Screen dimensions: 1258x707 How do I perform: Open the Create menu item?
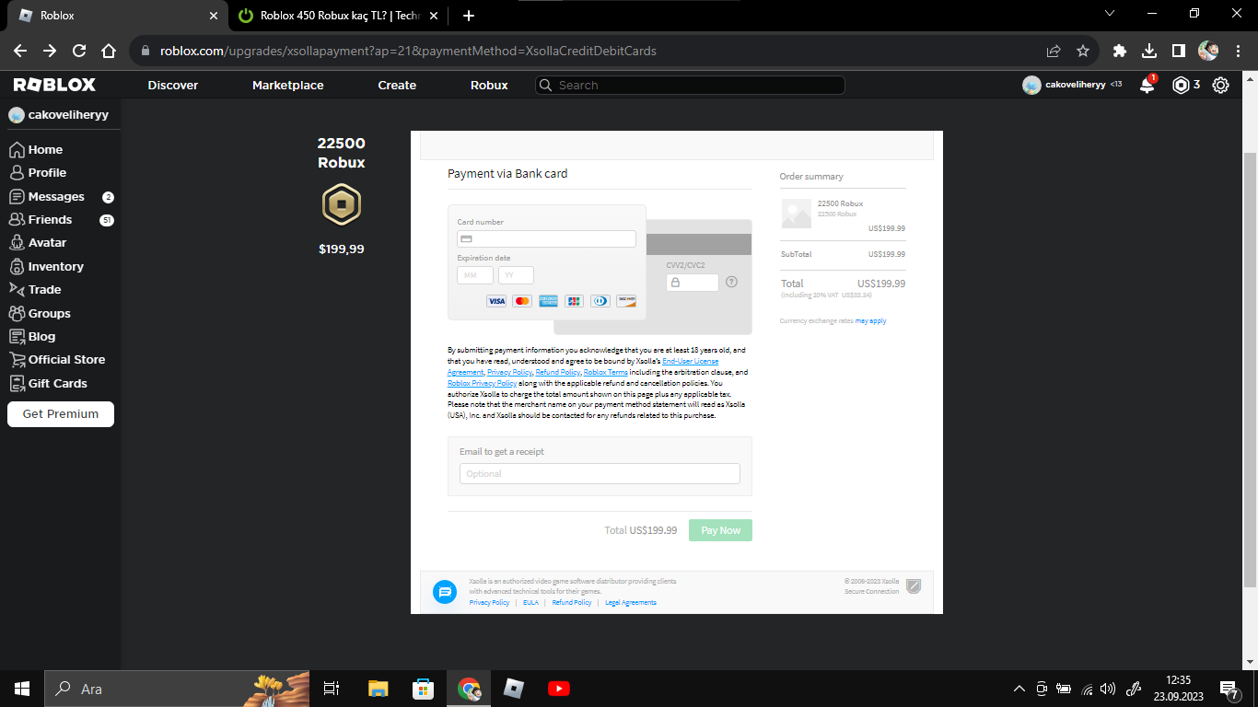tap(397, 85)
